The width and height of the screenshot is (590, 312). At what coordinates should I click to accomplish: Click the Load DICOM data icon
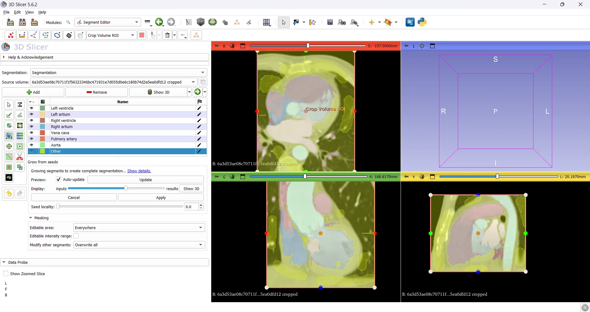pos(22,22)
